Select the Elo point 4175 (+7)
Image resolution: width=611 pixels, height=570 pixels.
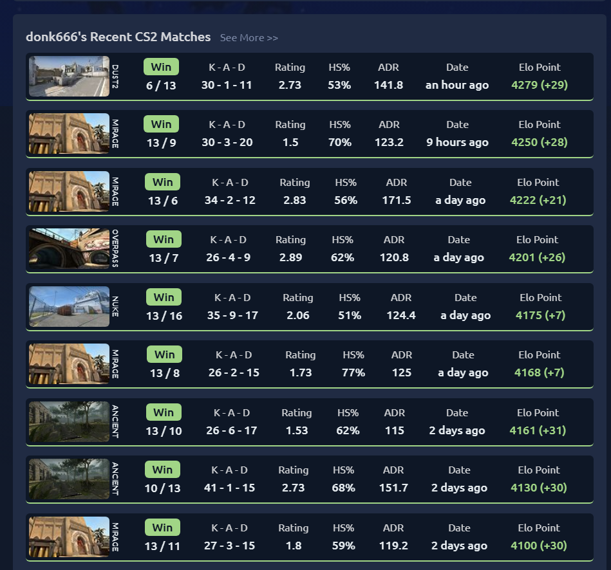[540, 315]
